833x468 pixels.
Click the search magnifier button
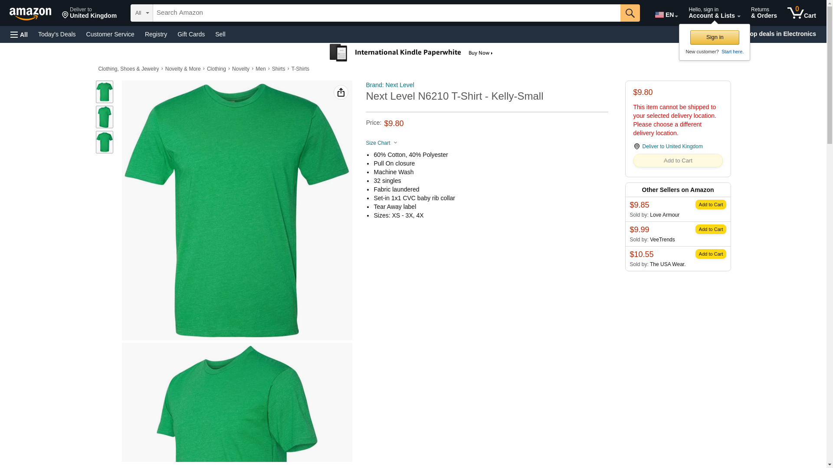(630, 13)
